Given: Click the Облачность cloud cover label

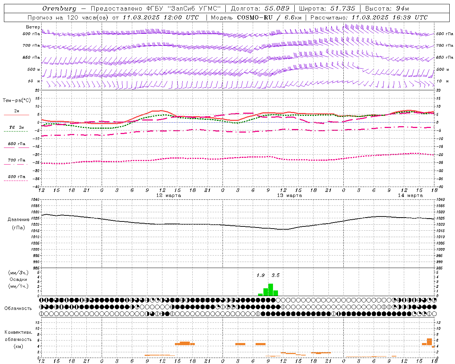Looking at the screenshot, I should pyautogui.click(x=18, y=308).
